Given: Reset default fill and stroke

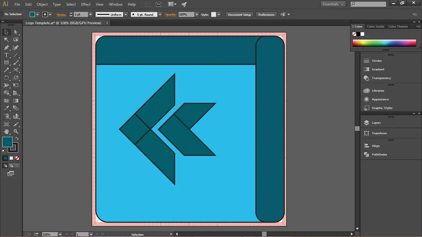Looking at the screenshot, I should coord(4,151).
